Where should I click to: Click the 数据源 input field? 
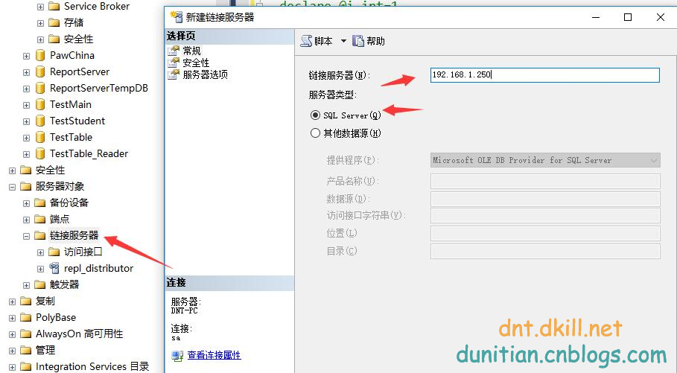pyautogui.click(x=545, y=199)
